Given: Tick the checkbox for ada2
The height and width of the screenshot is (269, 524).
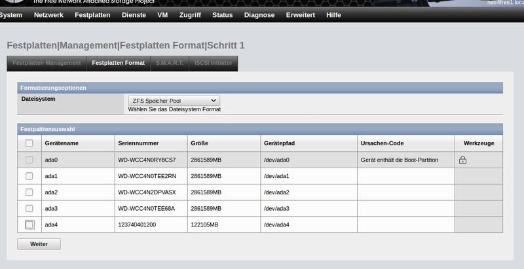Looking at the screenshot, I should (29, 192).
